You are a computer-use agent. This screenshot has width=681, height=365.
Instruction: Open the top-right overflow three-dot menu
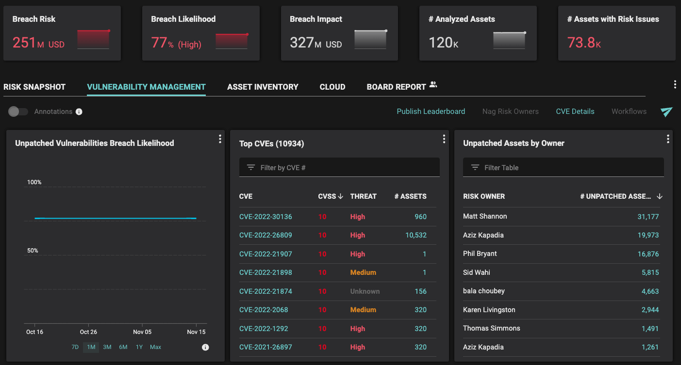click(x=675, y=84)
